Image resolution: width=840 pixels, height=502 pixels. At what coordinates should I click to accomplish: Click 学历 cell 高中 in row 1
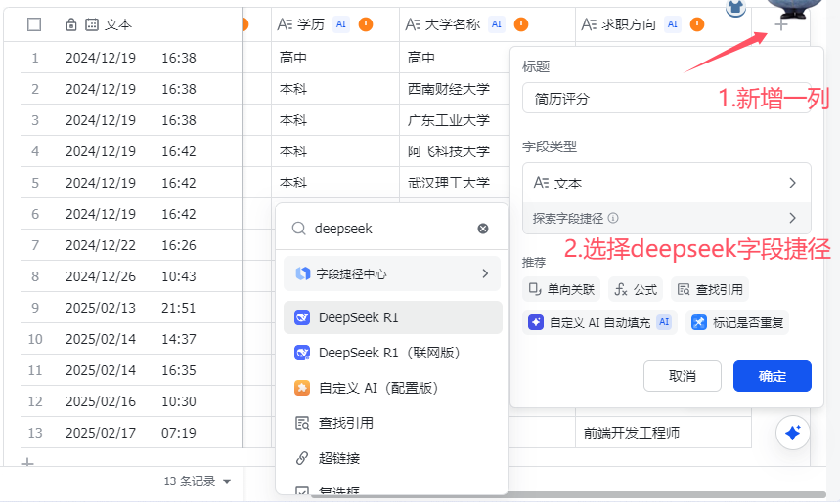click(335, 58)
